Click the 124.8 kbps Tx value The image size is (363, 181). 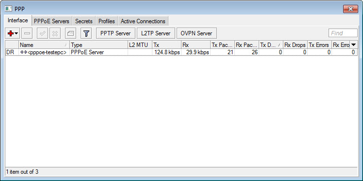(x=167, y=52)
